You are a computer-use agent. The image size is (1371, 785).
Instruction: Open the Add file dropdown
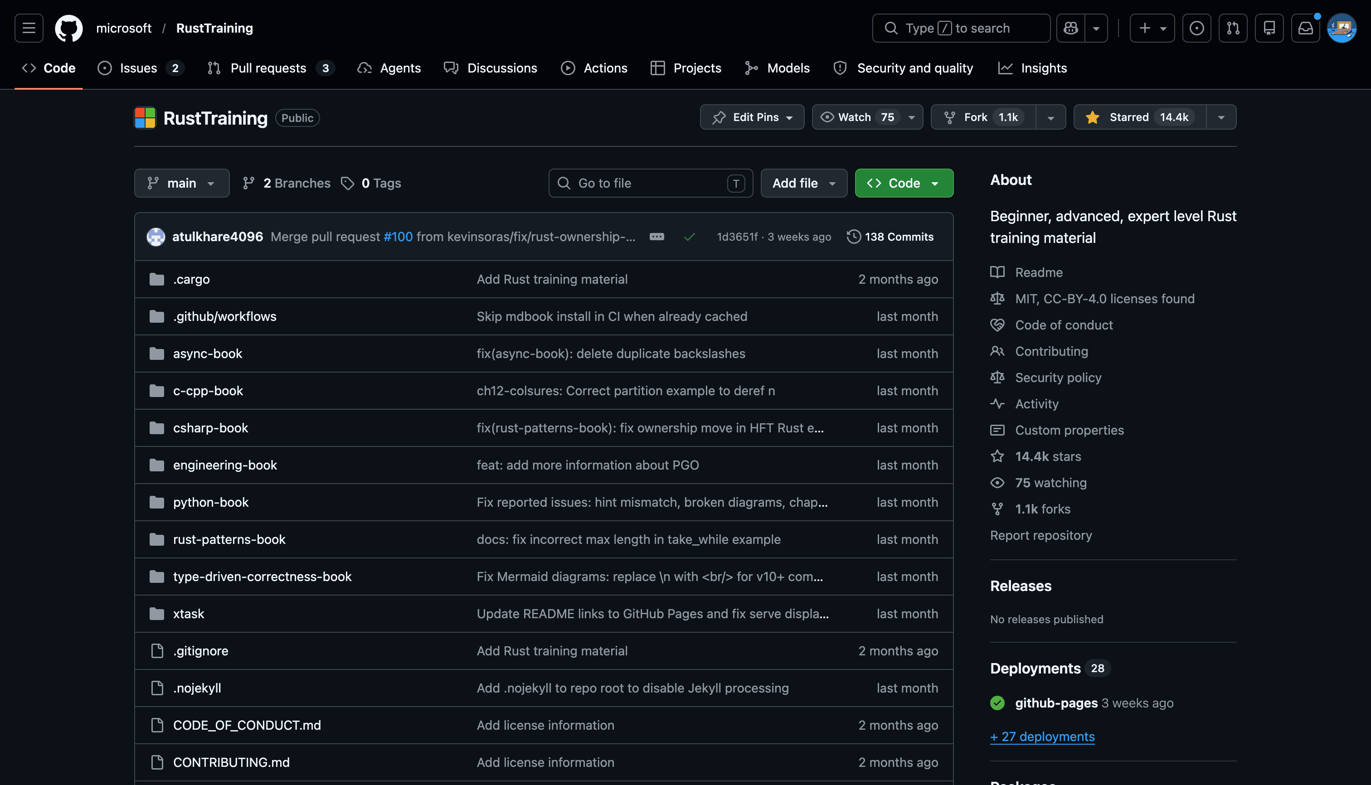click(804, 183)
